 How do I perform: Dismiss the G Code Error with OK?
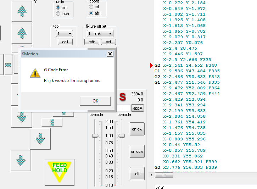pos(95,101)
